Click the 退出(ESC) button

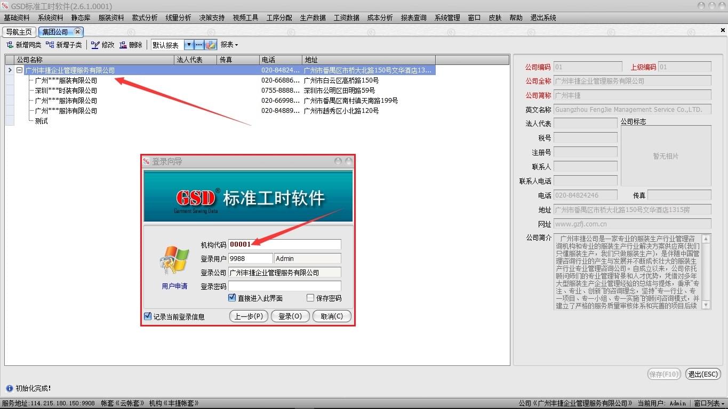pyautogui.click(x=703, y=374)
